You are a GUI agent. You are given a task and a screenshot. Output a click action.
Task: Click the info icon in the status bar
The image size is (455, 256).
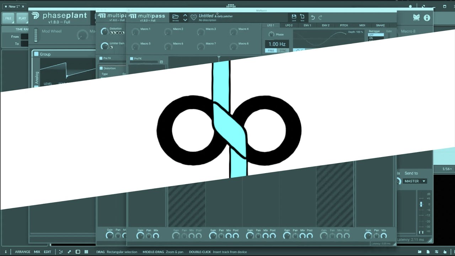(5, 252)
